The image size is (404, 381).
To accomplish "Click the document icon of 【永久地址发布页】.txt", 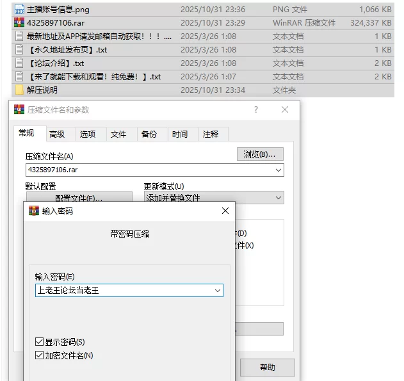I will point(19,49).
